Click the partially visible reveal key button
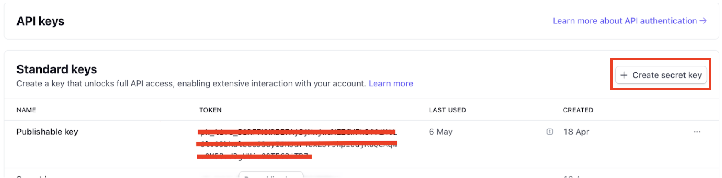 (271, 175)
